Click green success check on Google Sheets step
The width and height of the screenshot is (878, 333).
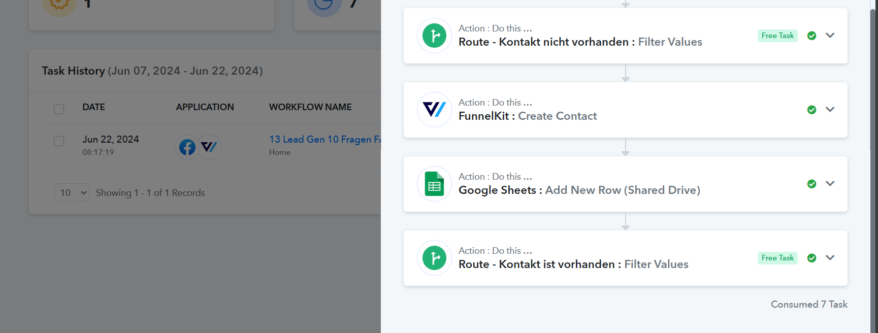pyautogui.click(x=811, y=184)
